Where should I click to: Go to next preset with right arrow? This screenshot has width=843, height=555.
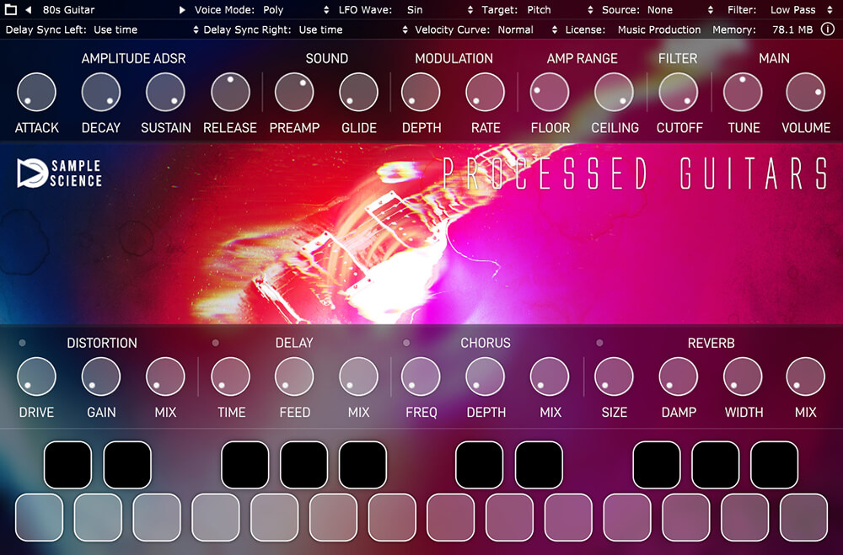pyautogui.click(x=182, y=9)
